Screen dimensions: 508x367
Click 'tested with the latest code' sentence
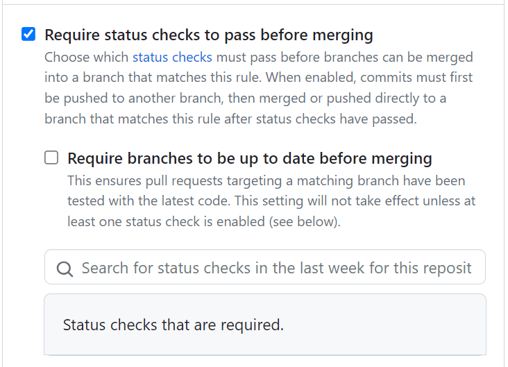pos(149,201)
